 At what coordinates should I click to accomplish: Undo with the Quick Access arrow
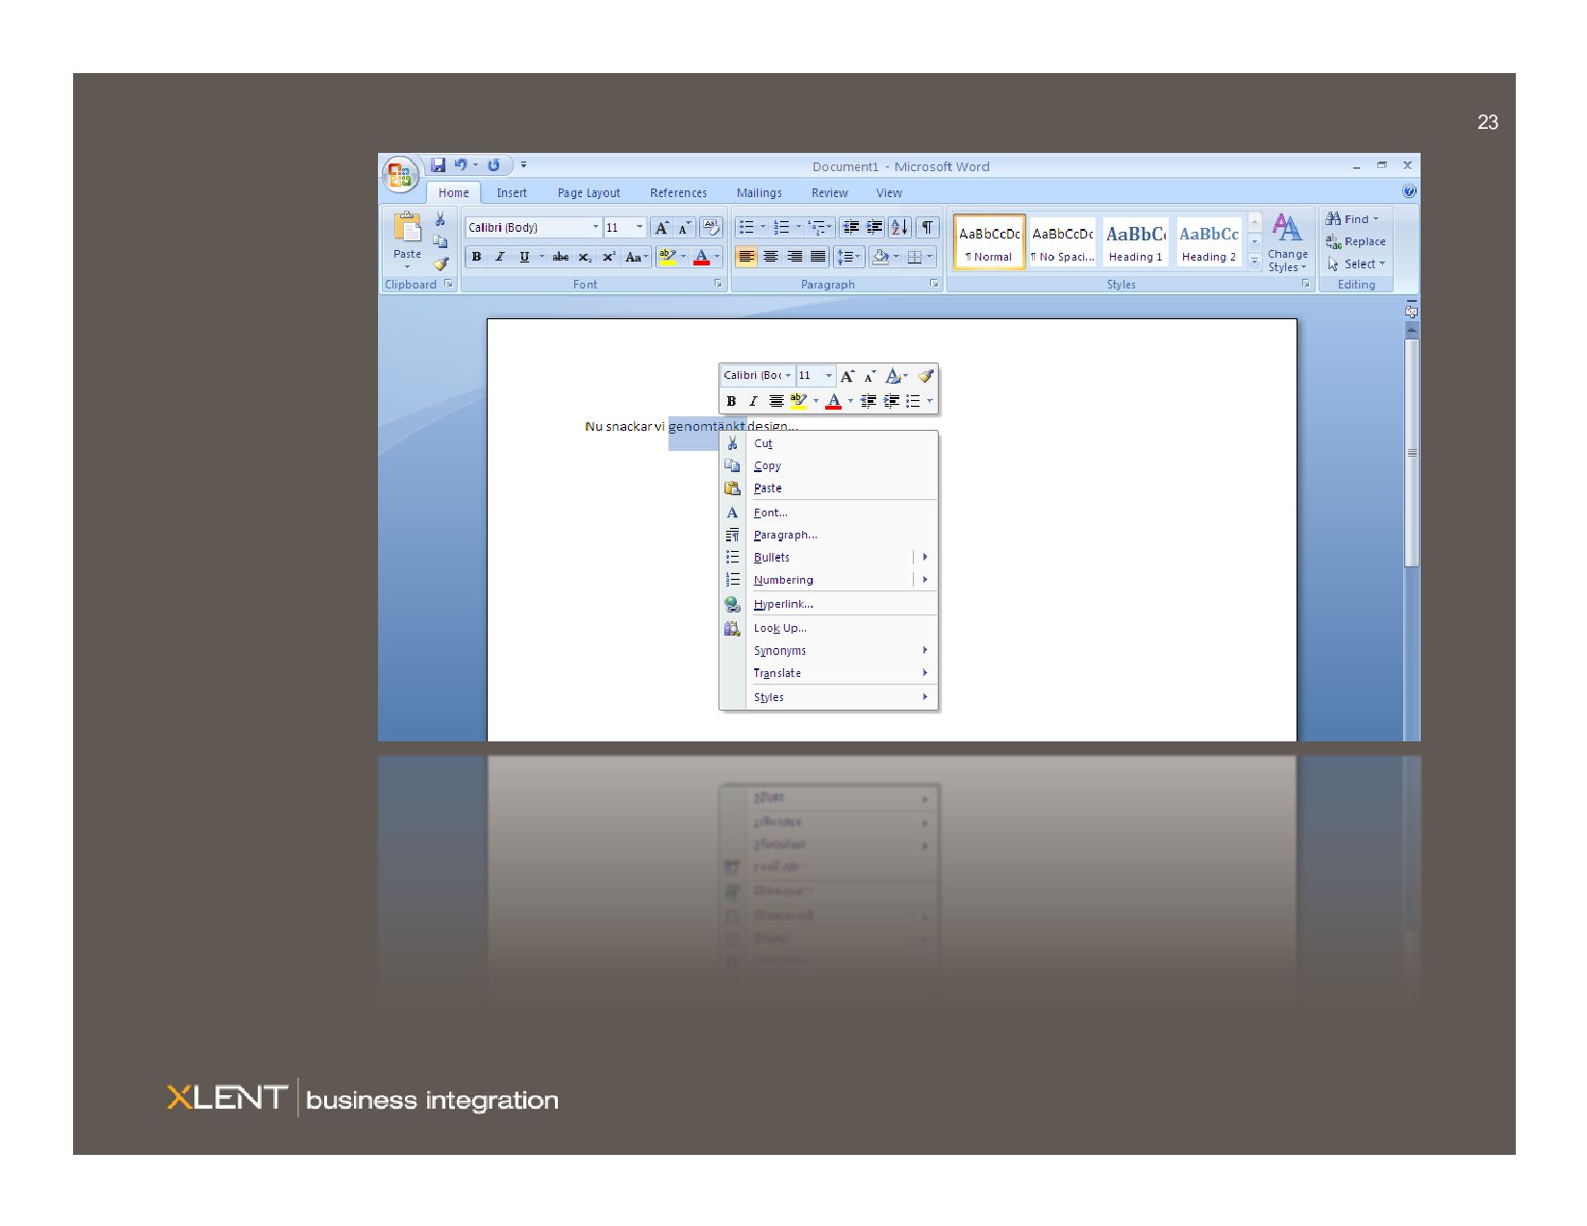click(x=462, y=165)
